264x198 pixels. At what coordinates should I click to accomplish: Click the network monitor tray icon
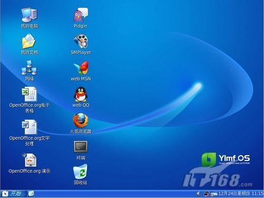[x=206, y=194]
